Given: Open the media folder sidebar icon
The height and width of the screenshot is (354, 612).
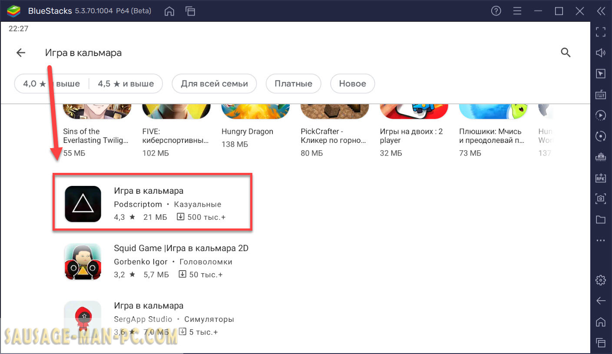Looking at the screenshot, I should 601,219.
